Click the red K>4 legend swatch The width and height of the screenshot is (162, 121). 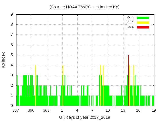[x=143, y=27]
